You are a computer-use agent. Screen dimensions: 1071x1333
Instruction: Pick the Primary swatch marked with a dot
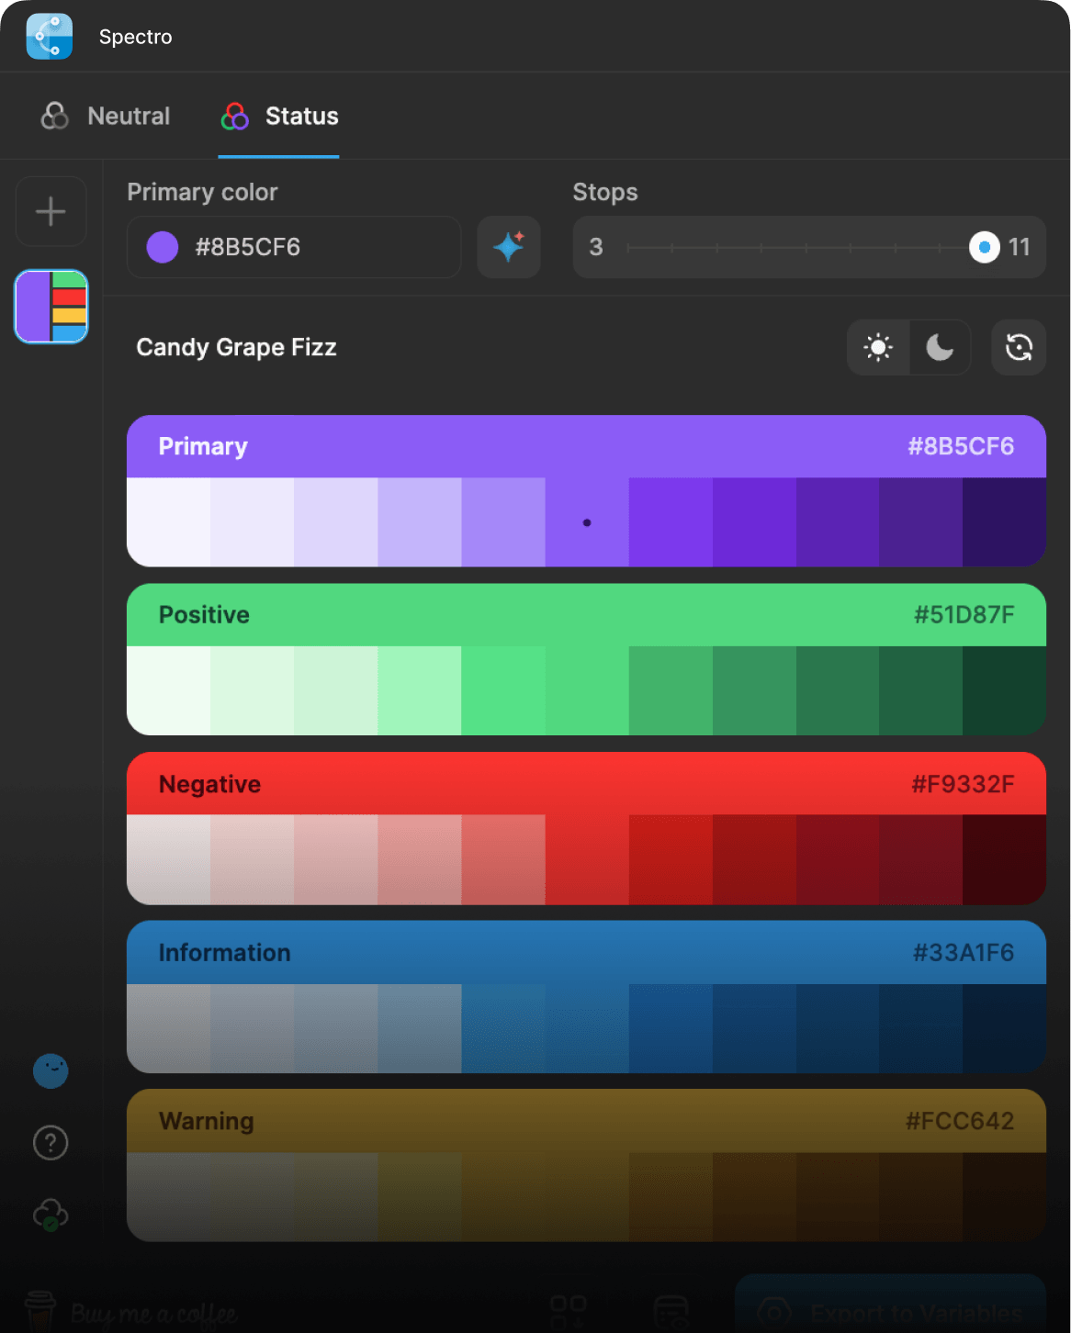(587, 522)
